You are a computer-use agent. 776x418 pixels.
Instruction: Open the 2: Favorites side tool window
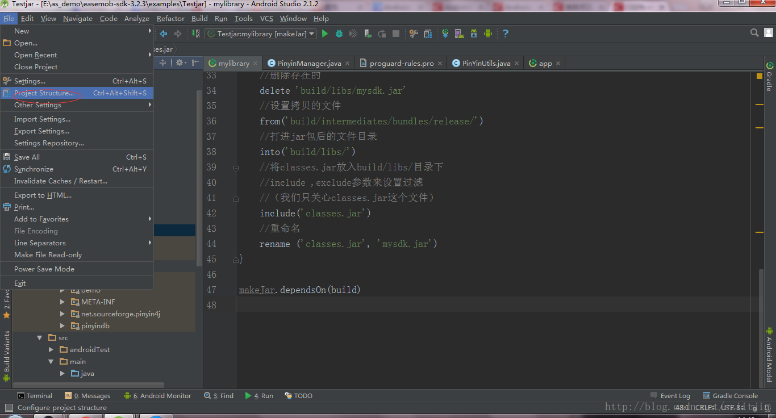click(x=7, y=304)
